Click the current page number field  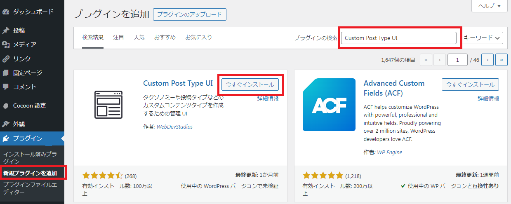coord(457,60)
